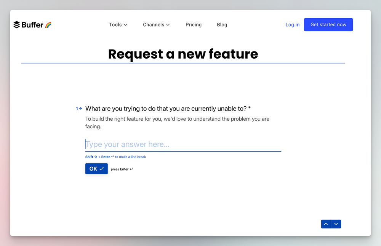Viewport: 381px width, 246px height.
Task: Click the rainbow flag icon beside Buffer
Action: click(x=48, y=25)
